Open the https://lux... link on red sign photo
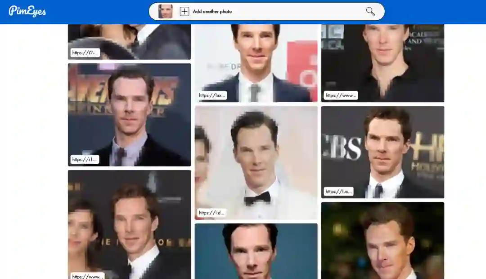The width and height of the screenshot is (486, 279). click(x=211, y=95)
